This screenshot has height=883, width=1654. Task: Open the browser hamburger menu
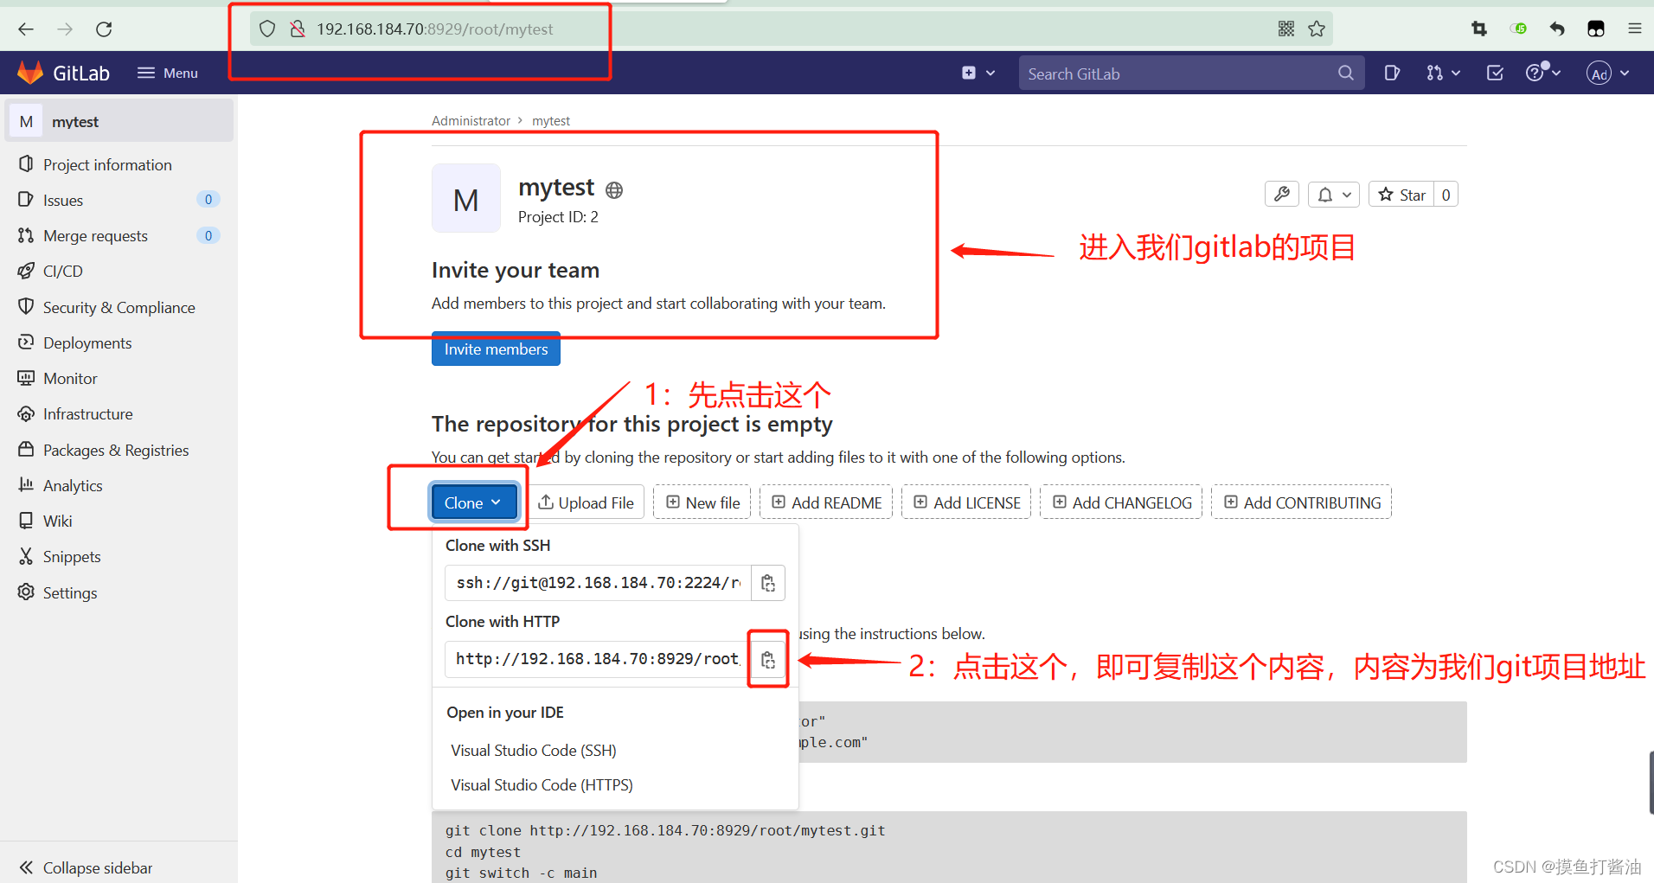point(1635,29)
